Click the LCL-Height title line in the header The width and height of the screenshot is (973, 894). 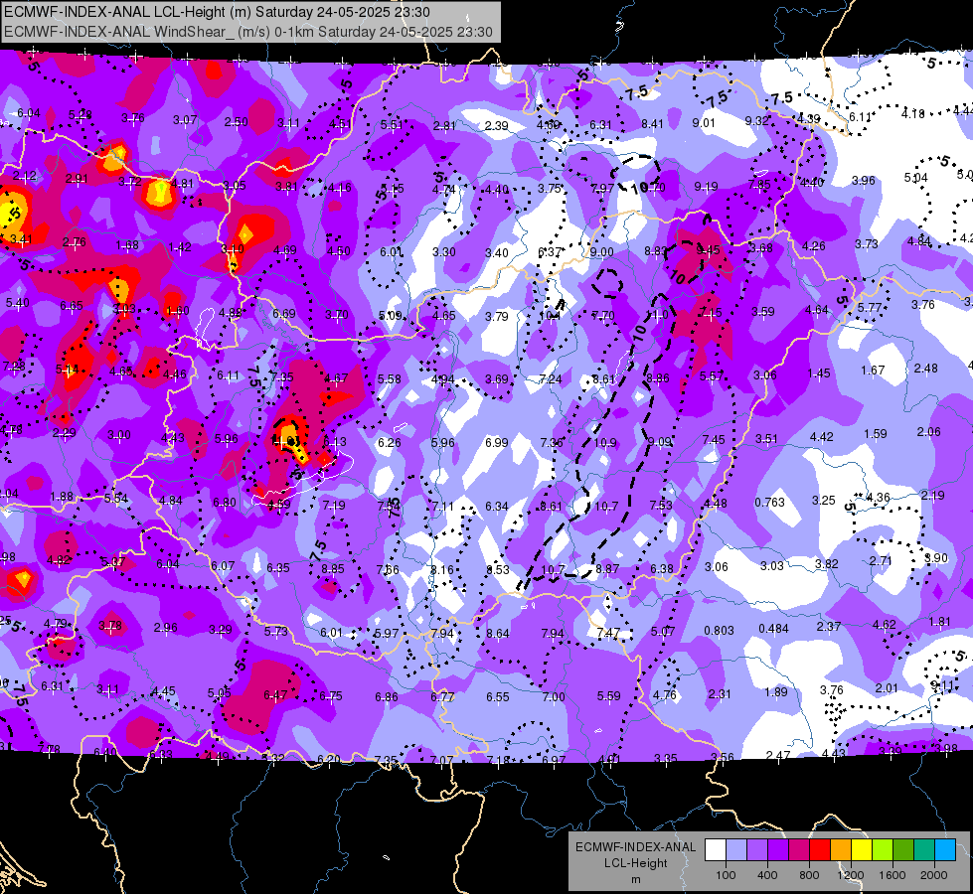tap(218, 12)
